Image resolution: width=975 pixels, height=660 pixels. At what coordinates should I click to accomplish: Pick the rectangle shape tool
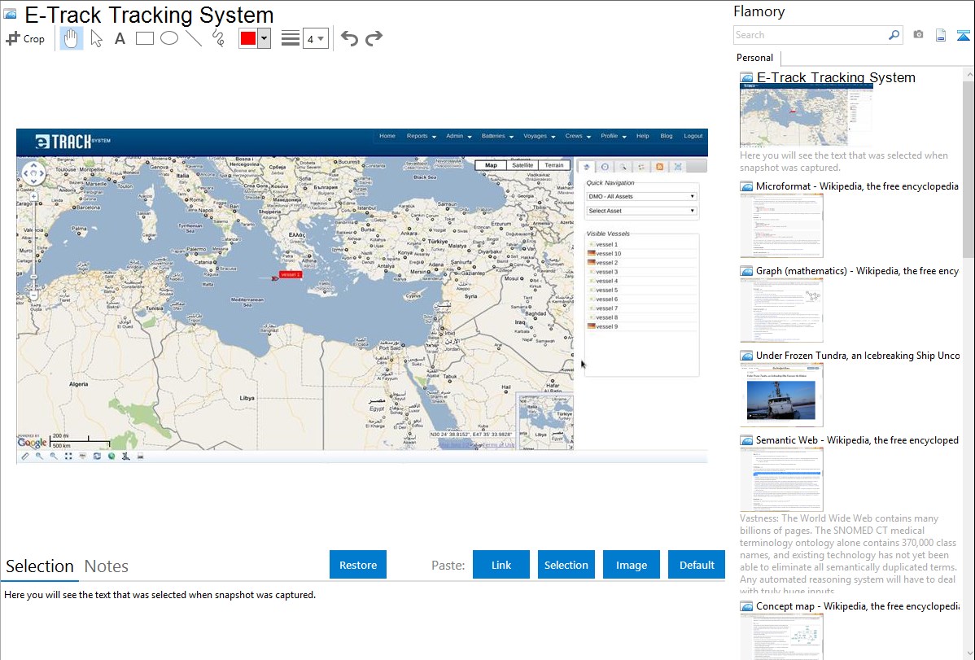[144, 38]
